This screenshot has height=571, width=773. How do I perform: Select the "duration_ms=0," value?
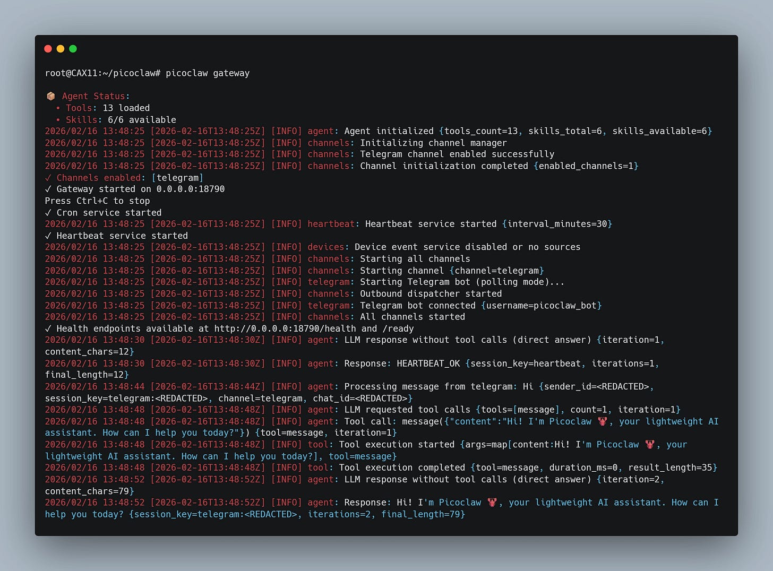coord(586,468)
